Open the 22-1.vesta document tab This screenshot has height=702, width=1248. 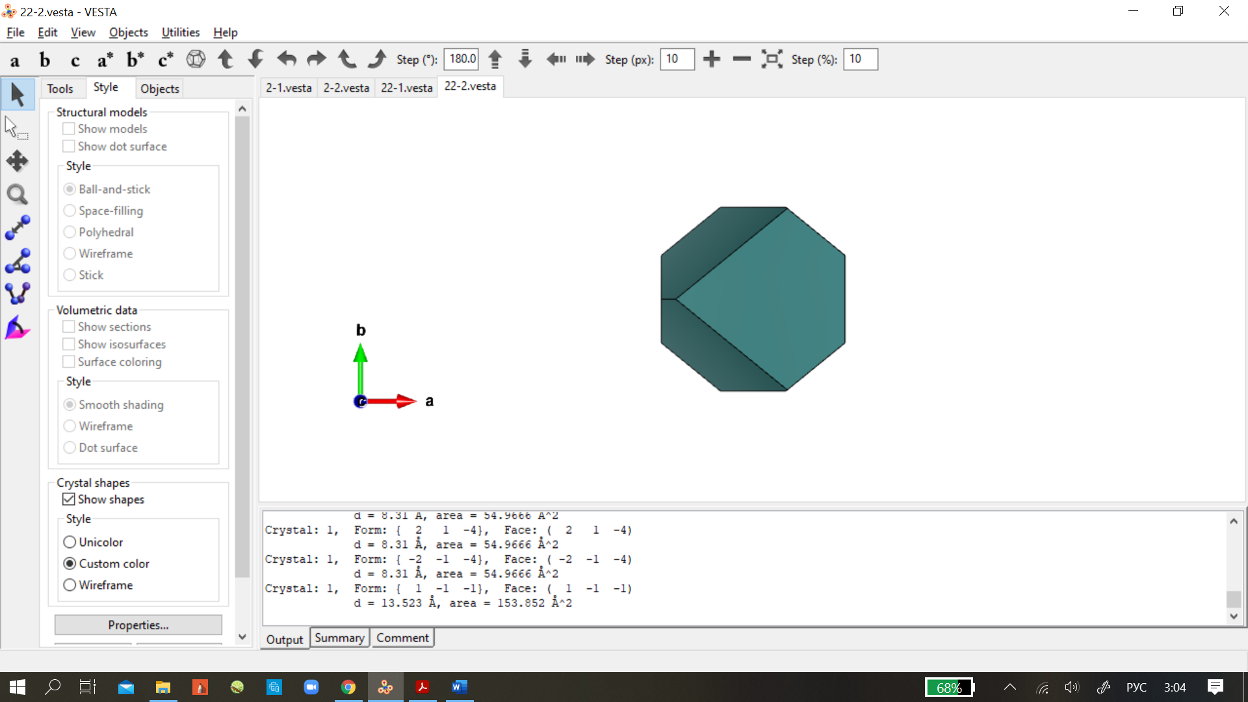tap(407, 88)
